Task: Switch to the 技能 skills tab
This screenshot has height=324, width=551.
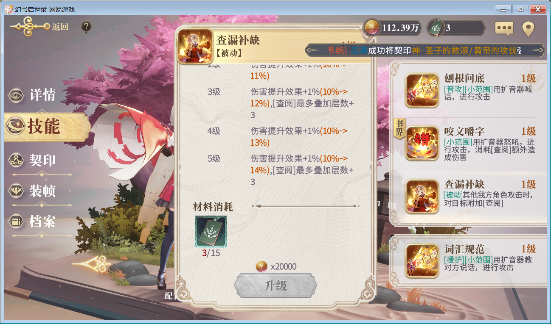Action: pos(47,127)
